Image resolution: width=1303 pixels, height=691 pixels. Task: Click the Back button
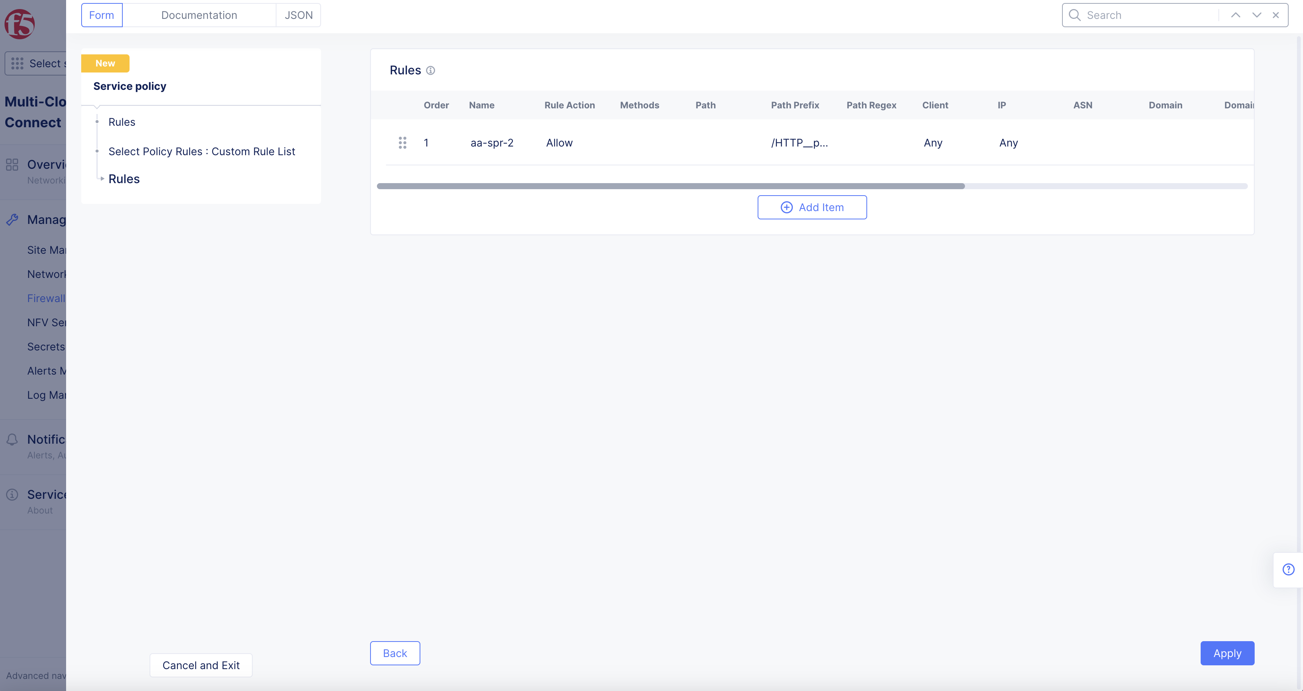click(x=395, y=653)
